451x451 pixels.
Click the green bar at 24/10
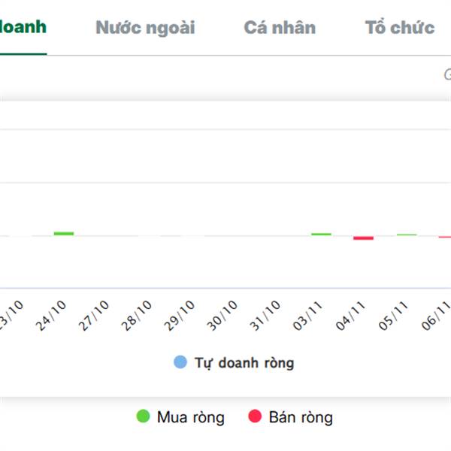pyautogui.click(x=64, y=234)
